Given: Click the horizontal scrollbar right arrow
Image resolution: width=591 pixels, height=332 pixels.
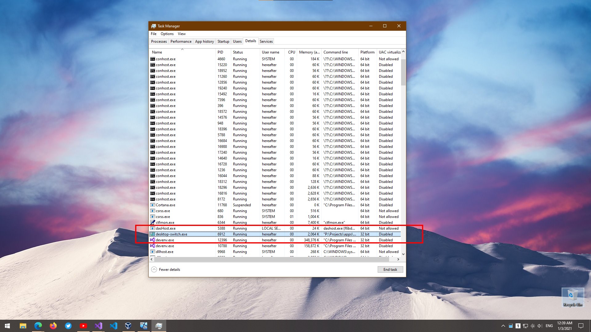Looking at the screenshot, I should (398, 259).
